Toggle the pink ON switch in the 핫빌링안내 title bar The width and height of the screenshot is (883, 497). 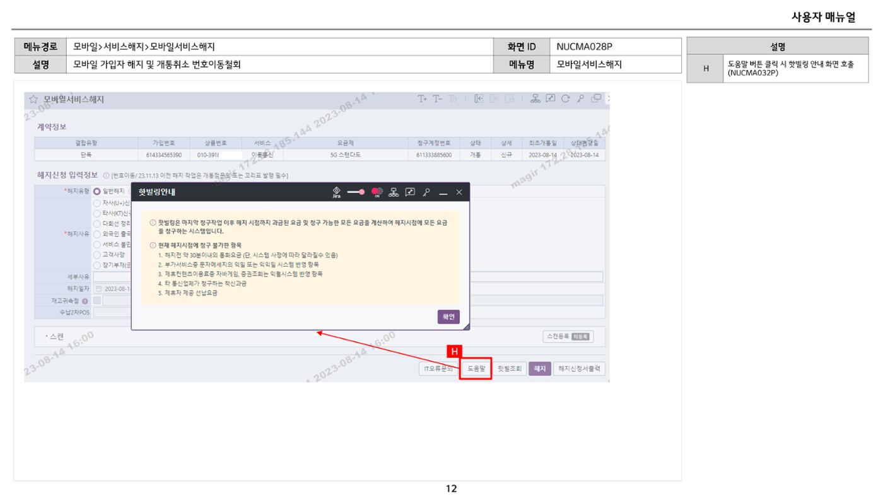pyautogui.click(x=377, y=192)
